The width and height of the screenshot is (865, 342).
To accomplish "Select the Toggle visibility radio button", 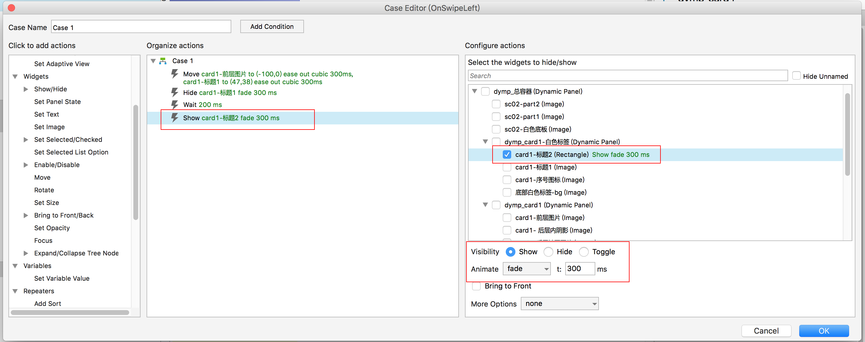I will [x=584, y=252].
